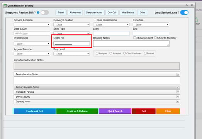Click the Start time input field
Screen dimensions: 202x139
pos(111,33)
